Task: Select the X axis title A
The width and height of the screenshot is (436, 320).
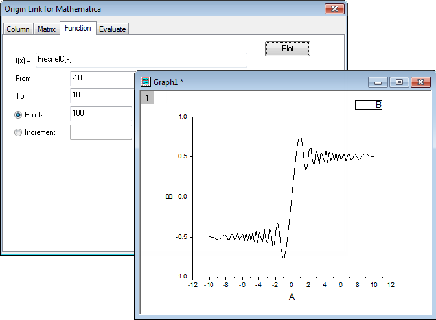Action: click(x=292, y=297)
